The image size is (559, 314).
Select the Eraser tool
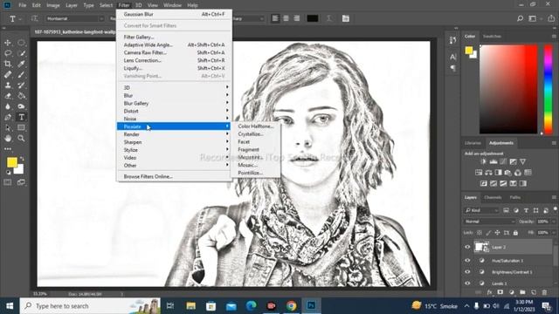pos(8,96)
